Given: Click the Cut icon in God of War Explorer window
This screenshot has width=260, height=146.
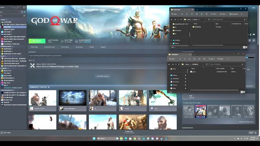Looking at the screenshot, I should [x=182, y=14].
